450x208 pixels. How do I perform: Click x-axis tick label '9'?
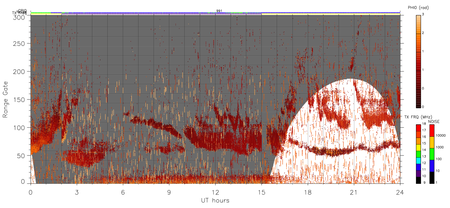pyautogui.click(x=169, y=192)
